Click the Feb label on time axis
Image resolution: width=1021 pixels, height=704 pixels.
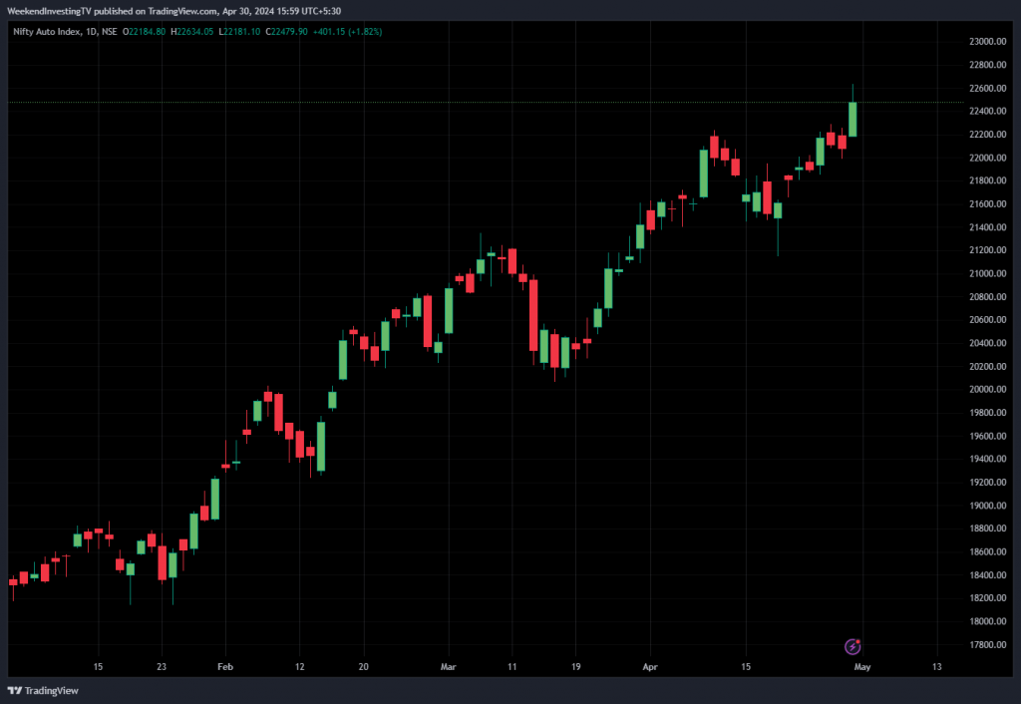pos(225,667)
